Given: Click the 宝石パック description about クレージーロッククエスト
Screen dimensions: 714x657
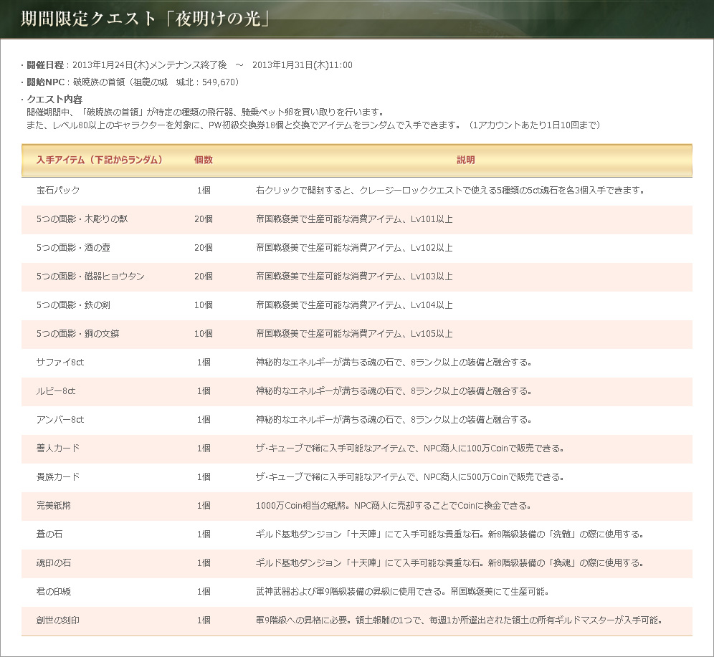Looking at the screenshot, I should [450, 190].
